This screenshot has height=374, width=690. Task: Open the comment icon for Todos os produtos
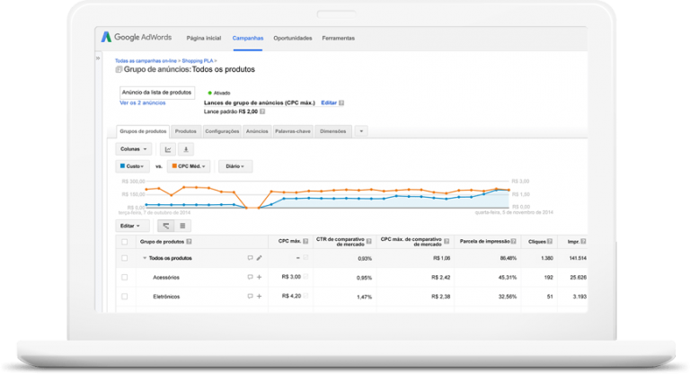tap(250, 258)
